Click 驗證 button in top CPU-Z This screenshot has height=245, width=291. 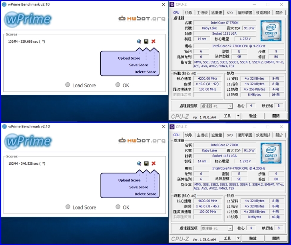click(253, 116)
